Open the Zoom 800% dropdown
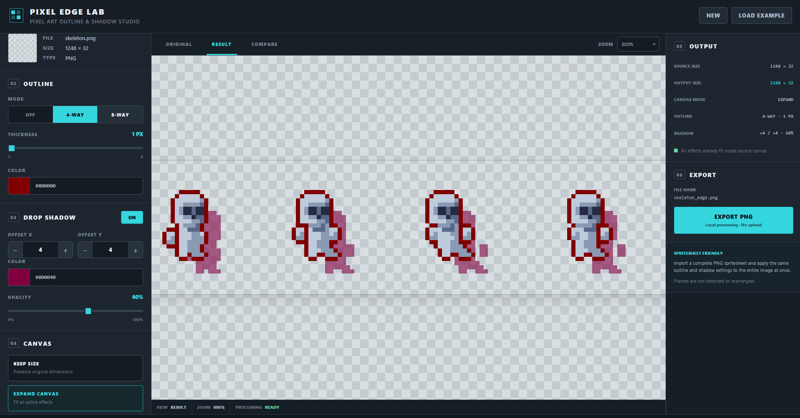 click(638, 44)
